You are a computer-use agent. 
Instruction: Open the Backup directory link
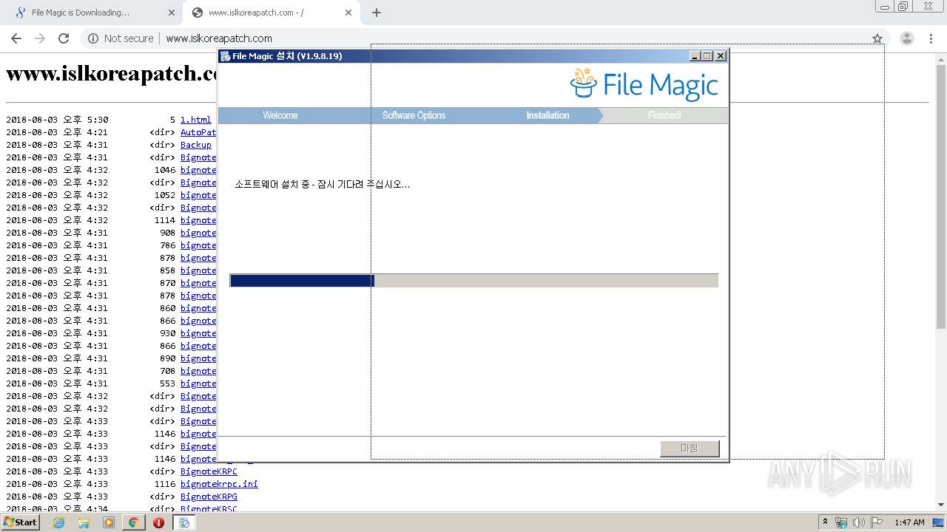195,145
